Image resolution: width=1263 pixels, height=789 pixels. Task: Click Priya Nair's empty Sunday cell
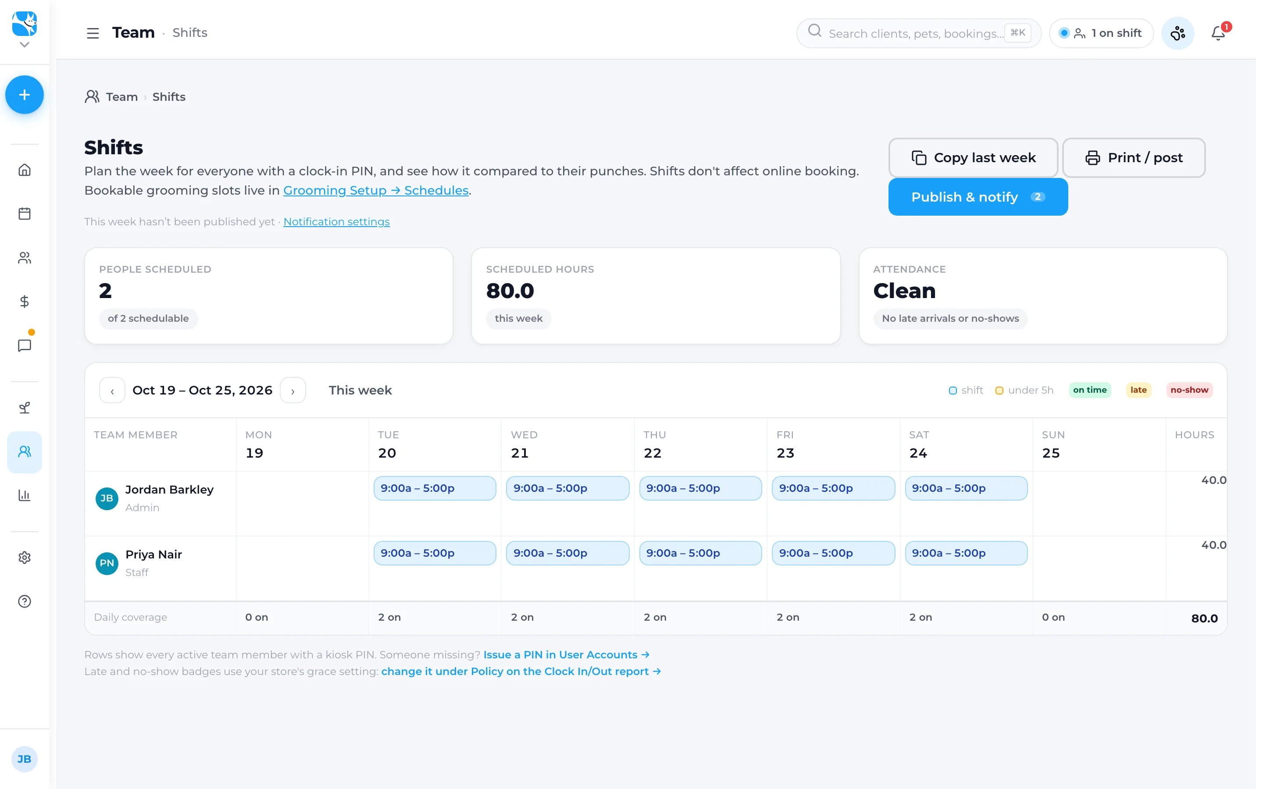[1099, 569]
